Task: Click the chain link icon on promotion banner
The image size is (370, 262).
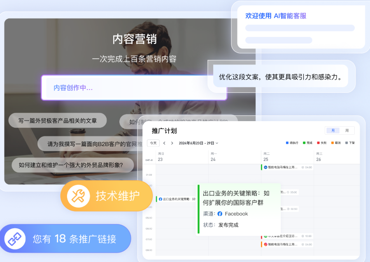Action: pos(15,239)
